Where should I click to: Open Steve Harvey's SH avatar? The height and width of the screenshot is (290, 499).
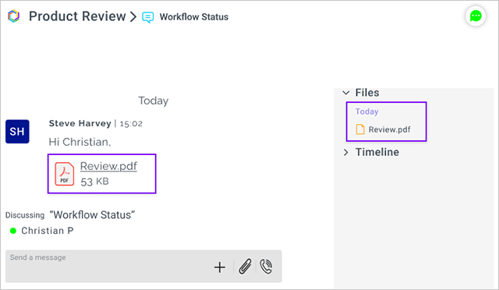click(17, 132)
